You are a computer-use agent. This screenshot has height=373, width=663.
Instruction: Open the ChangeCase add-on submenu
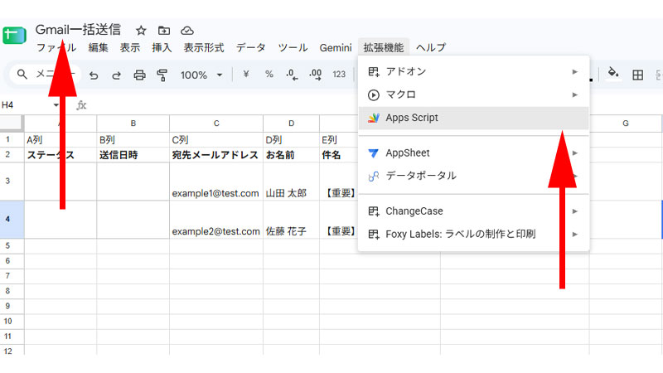(x=473, y=211)
